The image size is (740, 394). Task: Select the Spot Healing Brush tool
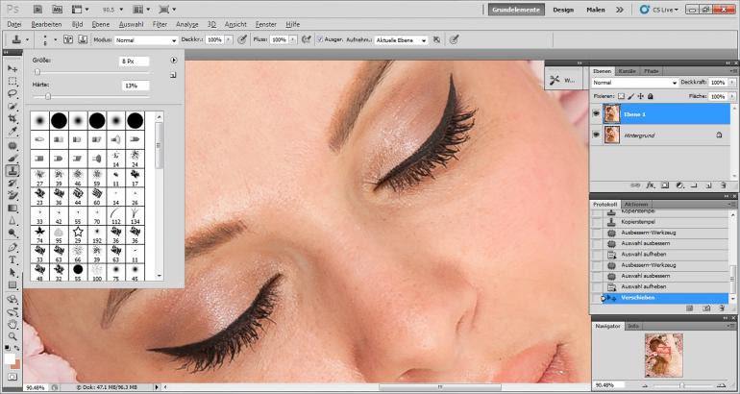pyautogui.click(x=12, y=146)
